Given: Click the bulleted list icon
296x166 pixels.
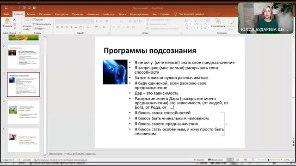Looking at the screenshot, I should pyautogui.click(x=115, y=21).
